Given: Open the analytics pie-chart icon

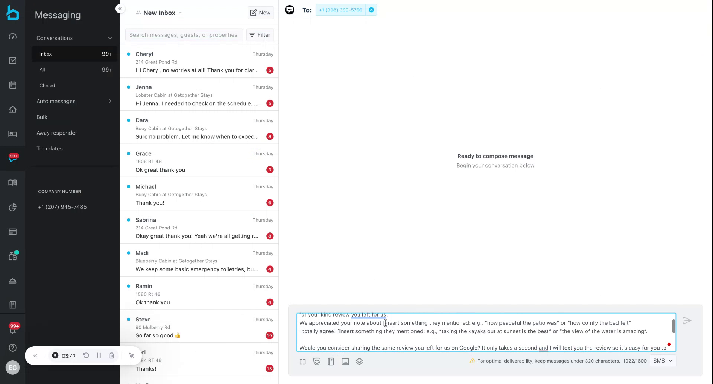Looking at the screenshot, I should point(13,207).
